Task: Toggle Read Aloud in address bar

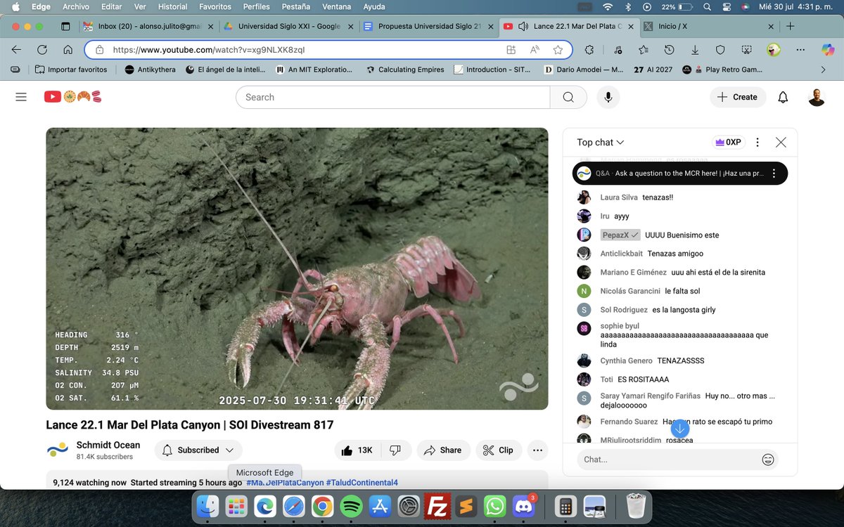Action: click(x=535, y=50)
